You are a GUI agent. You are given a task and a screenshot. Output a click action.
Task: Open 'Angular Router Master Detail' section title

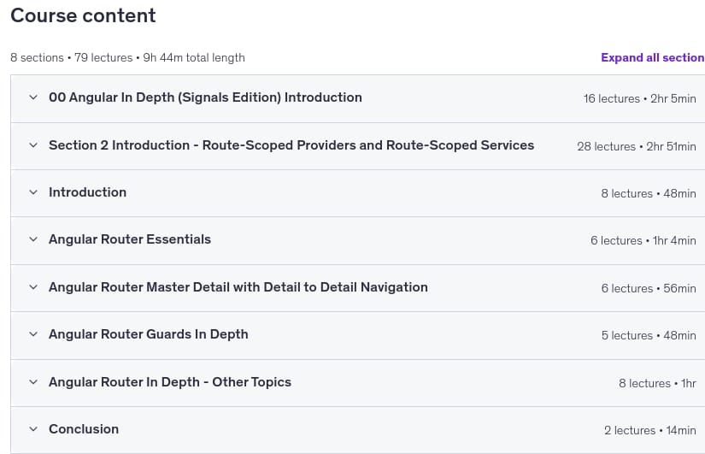(238, 287)
